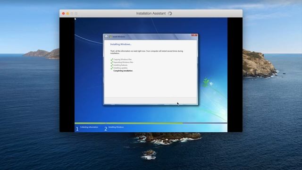Click the Install Windows setup icon in title bar
Image resolution: width=302 pixels, height=170 pixels.
pyautogui.click(x=110, y=36)
